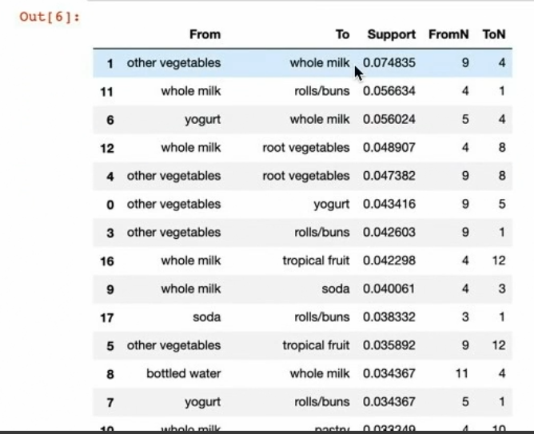This screenshot has width=534, height=434.
Task: Click the ToN column header
Action: click(x=494, y=34)
